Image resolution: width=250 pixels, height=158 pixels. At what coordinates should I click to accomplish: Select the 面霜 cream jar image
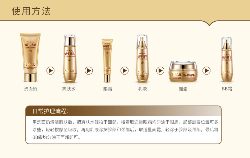coord(183,71)
